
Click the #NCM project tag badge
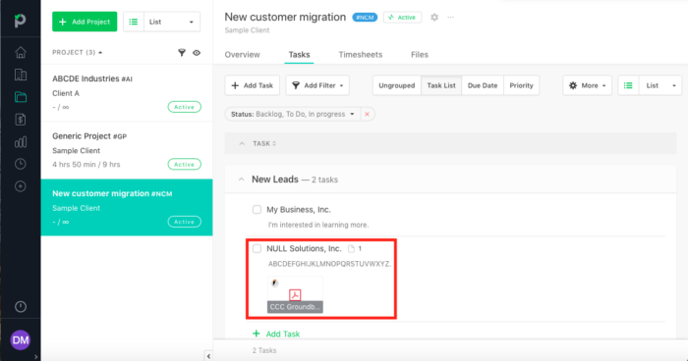pos(365,18)
